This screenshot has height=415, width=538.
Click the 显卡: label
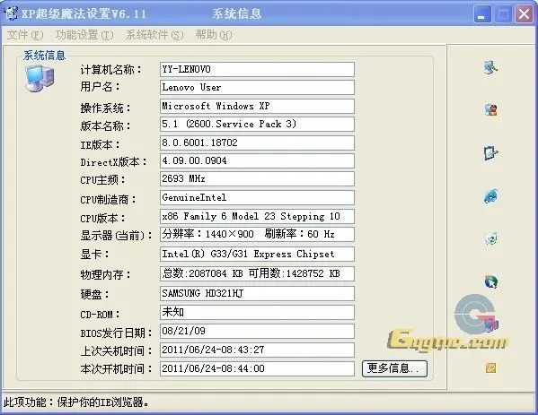[x=94, y=255]
